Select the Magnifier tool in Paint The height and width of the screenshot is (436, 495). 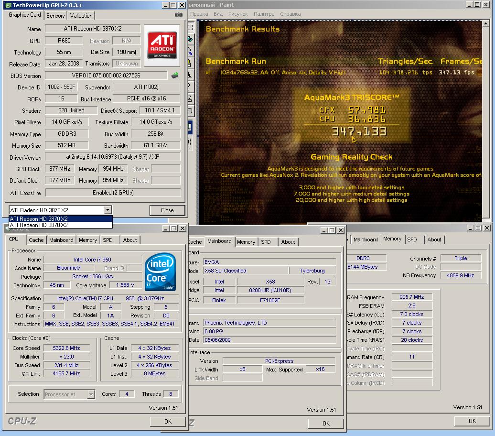pos(190,51)
